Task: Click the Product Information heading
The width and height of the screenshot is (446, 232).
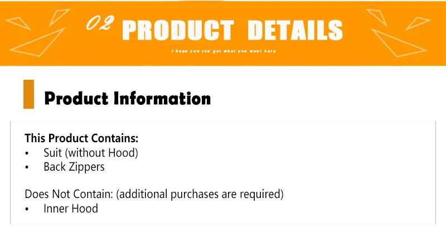Action: click(x=128, y=99)
